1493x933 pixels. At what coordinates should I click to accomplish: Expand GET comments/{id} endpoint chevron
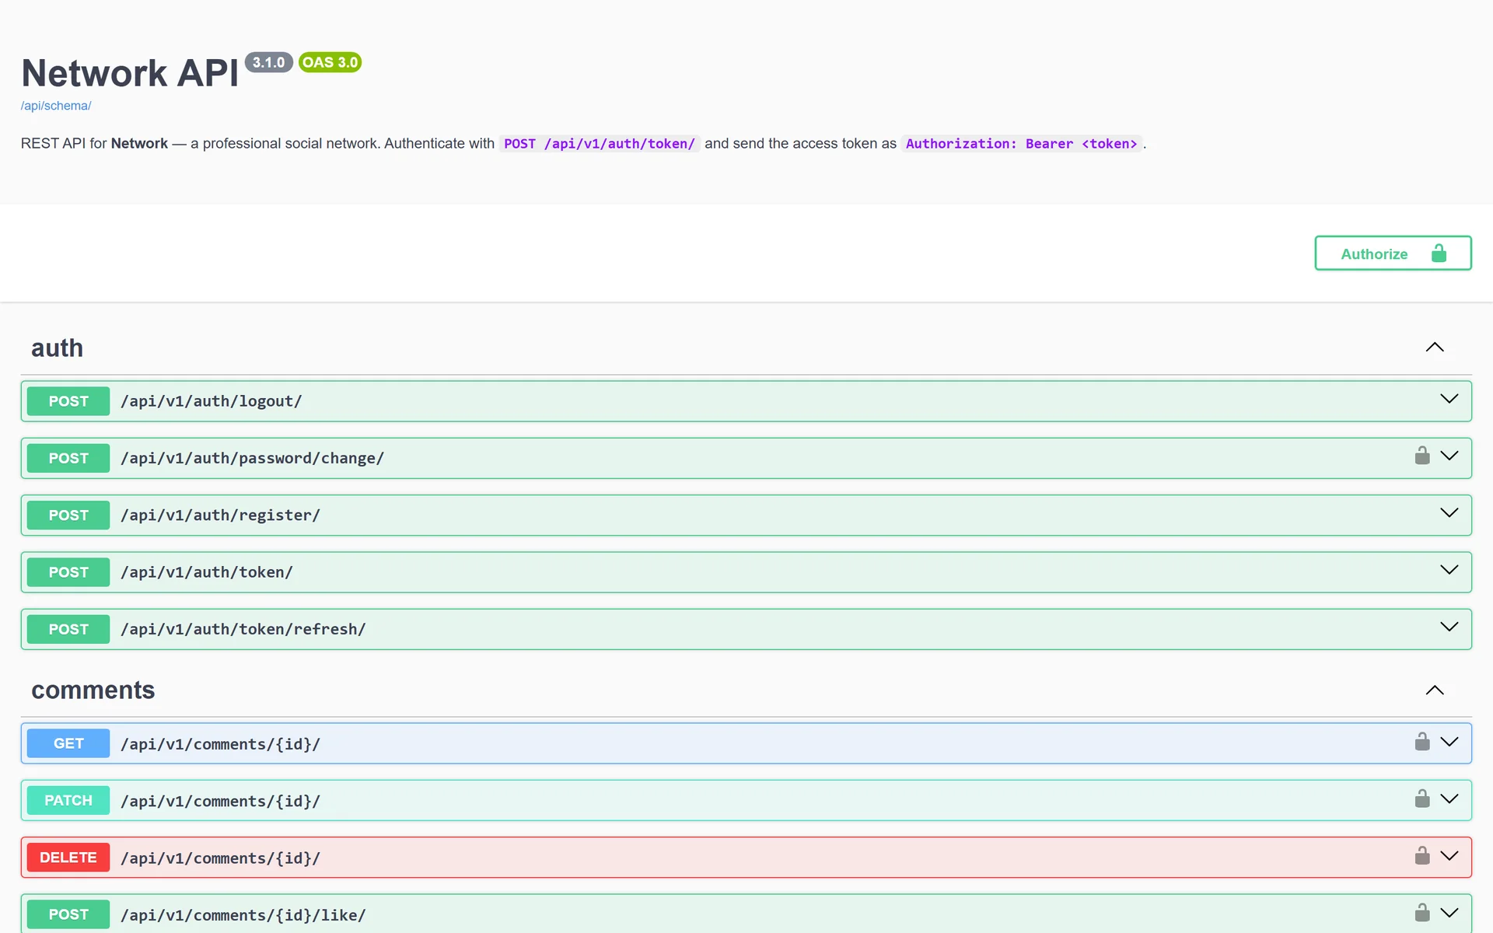tap(1449, 742)
